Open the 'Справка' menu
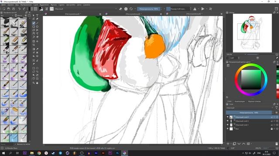This screenshot has width=279, height=156. click(87, 5)
